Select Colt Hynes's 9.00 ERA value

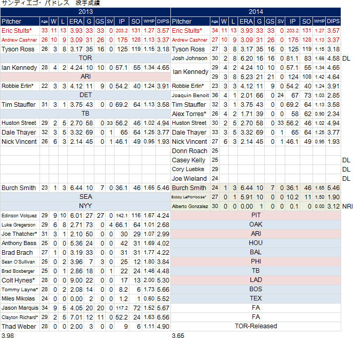[x=76, y=280]
